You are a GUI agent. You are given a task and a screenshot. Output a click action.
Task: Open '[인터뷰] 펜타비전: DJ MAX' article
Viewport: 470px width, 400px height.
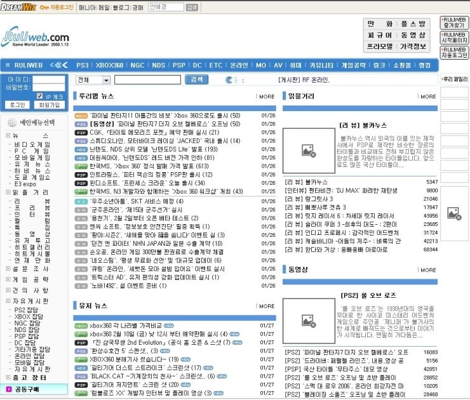pyautogui.click(x=341, y=190)
